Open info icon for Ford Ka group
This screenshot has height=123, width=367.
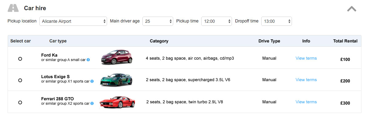pos(88,60)
